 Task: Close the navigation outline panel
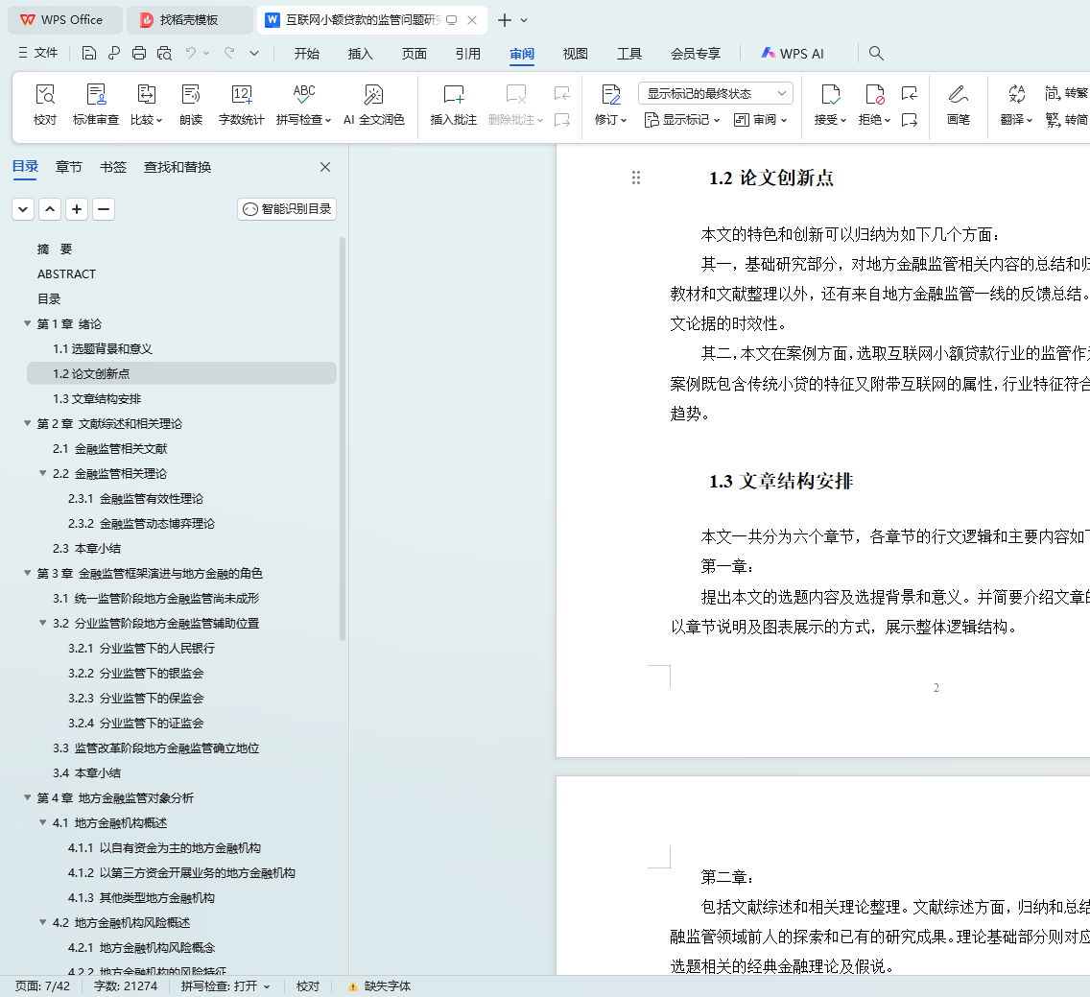pyautogui.click(x=324, y=167)
